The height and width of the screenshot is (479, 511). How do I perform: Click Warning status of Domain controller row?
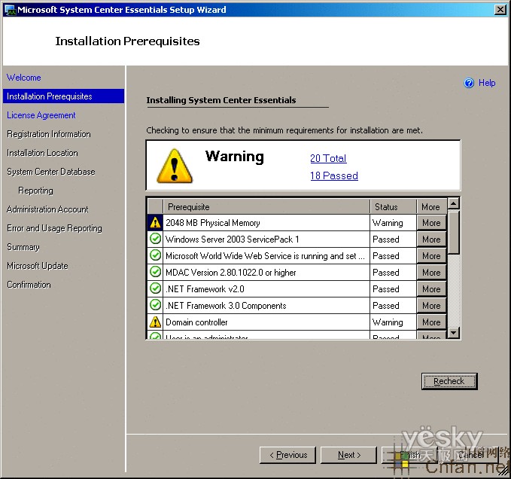click(x=388, y=322)
